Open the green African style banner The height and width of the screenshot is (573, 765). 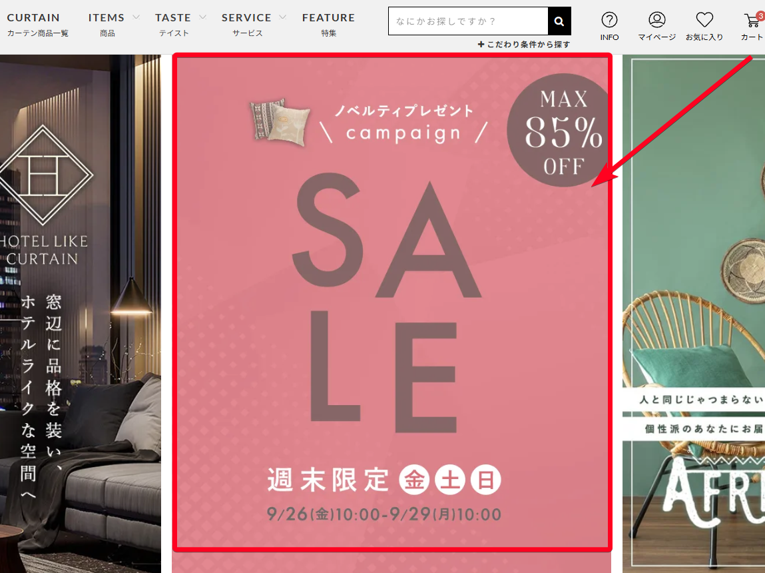click(694, 314)
